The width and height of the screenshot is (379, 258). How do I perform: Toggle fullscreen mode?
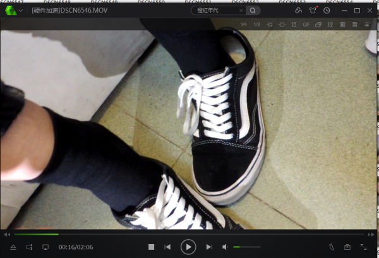pyautogui.click(x=363, y=247)
